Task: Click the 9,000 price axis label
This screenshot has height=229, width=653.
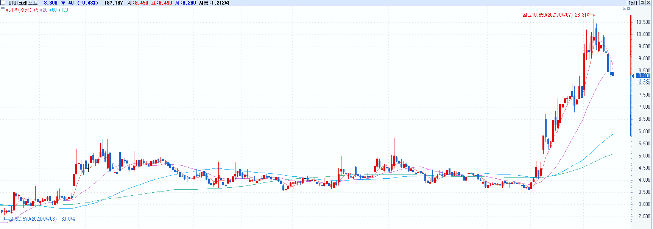Action: click(x=644, y=58)
